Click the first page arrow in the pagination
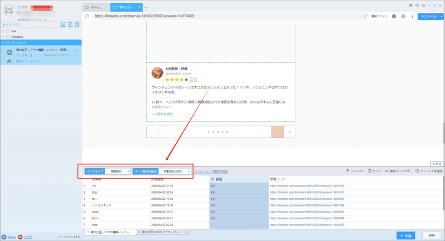The image size is (445, 241). (x=152, y=132)
